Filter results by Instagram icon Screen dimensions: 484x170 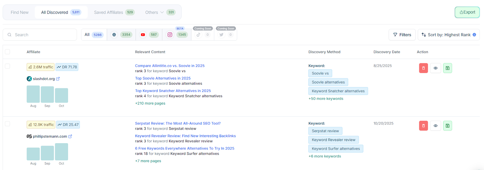coord(170,35)
